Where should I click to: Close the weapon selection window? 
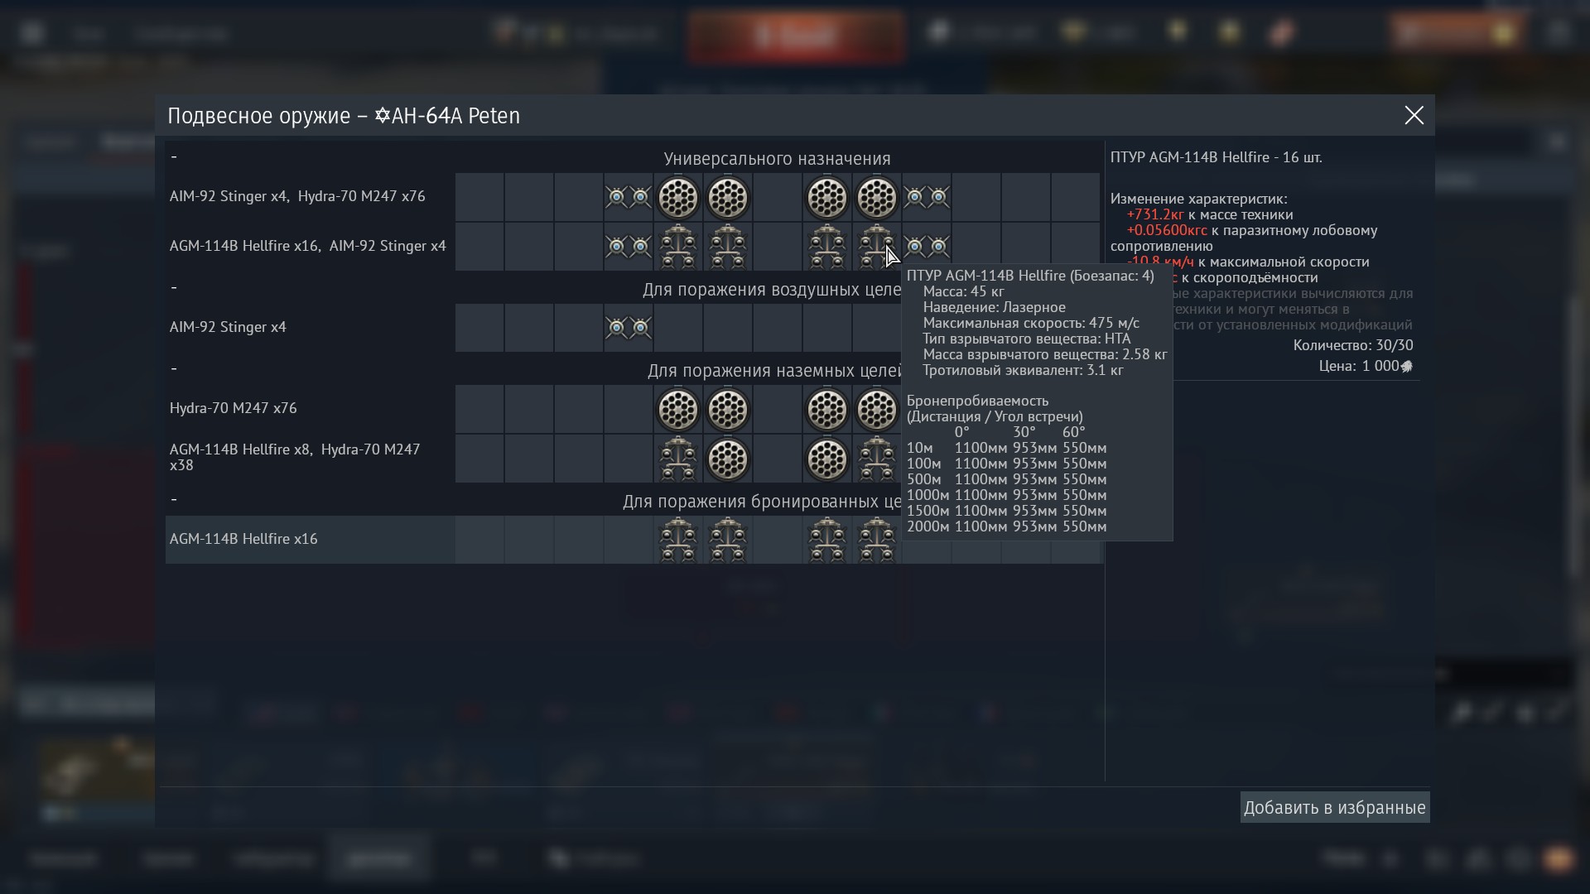click(x=1413, y=114)
